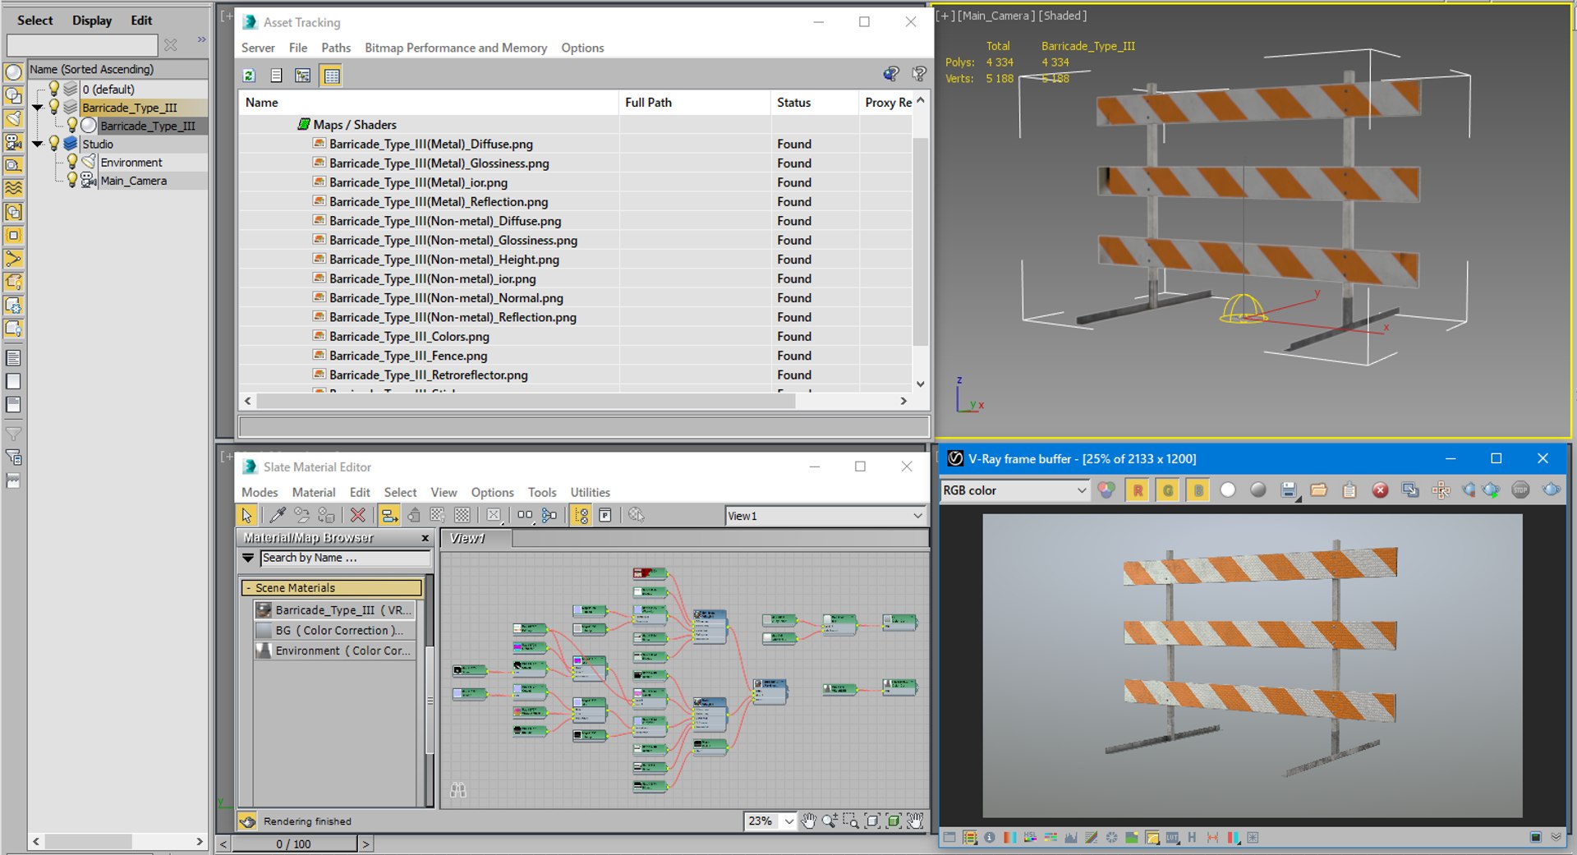Click the Pan hand tool in Slate view

pos(809,821)
